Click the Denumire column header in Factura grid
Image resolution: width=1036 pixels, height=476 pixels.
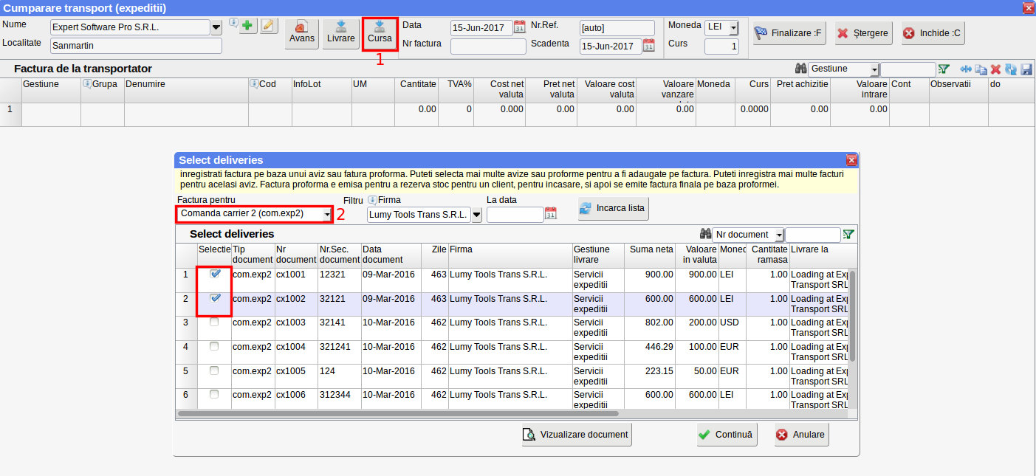coord(186,90)
